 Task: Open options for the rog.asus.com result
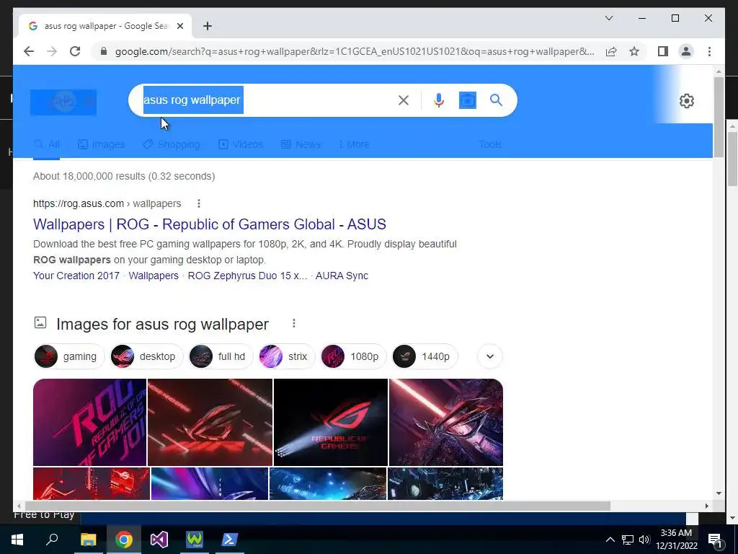(x=199, y=203)
